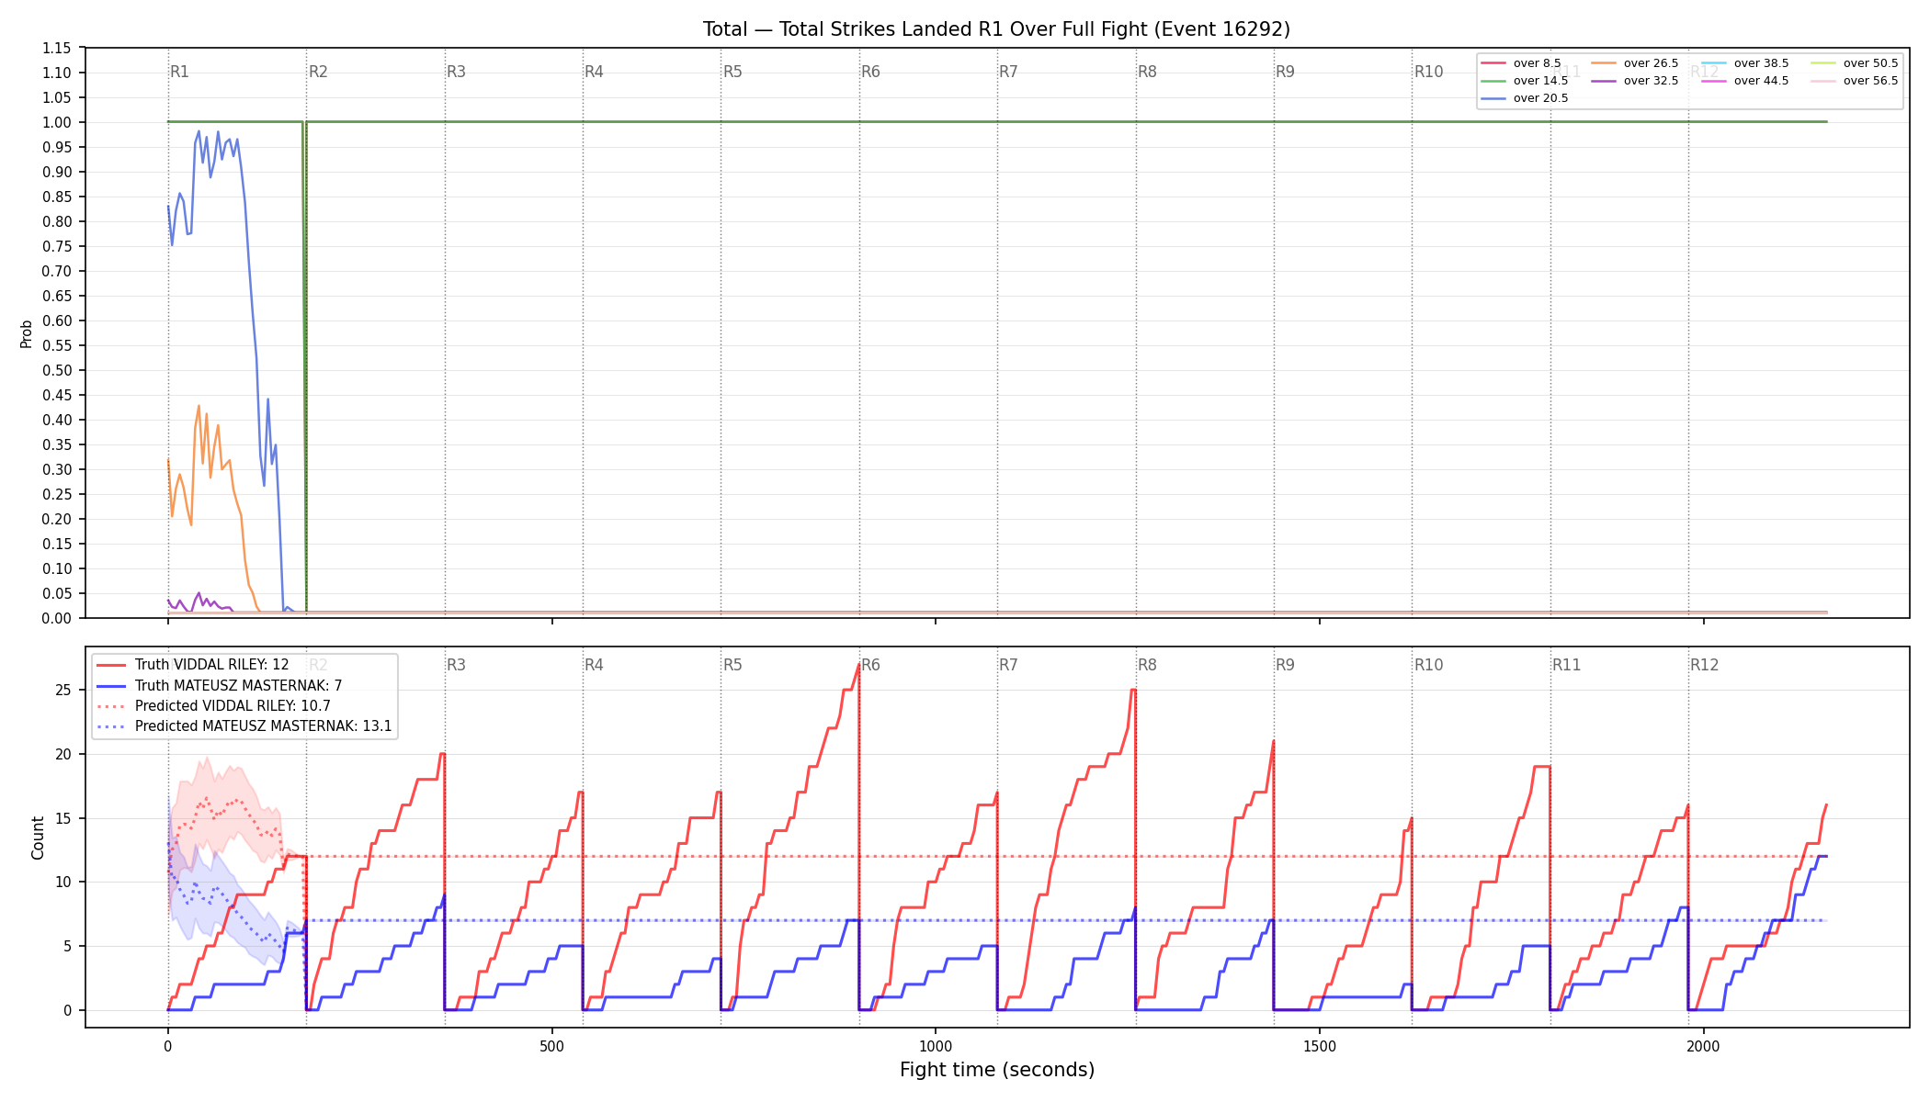
Task: Click the 25 tick on the Count axis
Action: tap(63, 690)
